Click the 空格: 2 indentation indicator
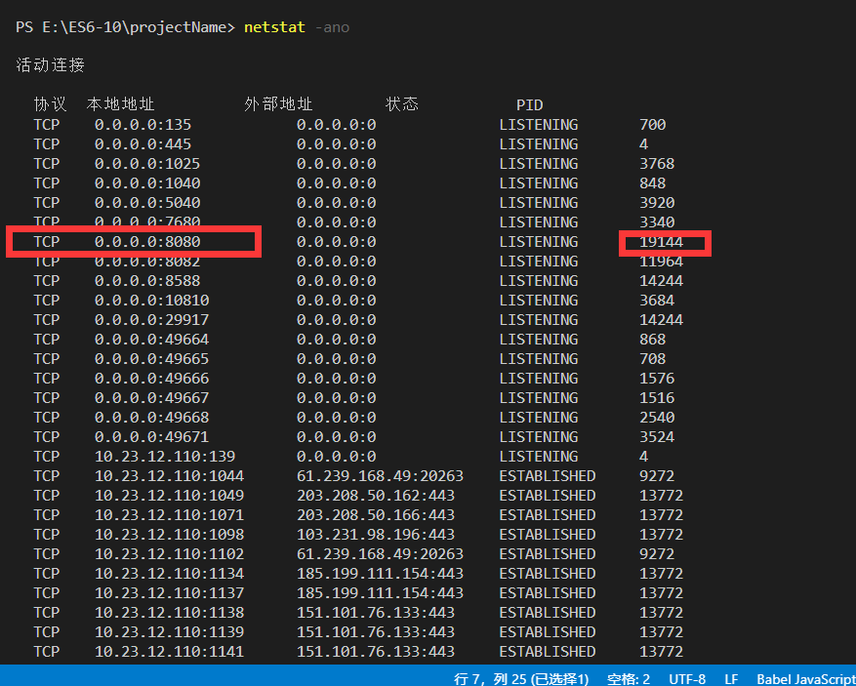The image size is (856, 686). (x=628, y=679)
